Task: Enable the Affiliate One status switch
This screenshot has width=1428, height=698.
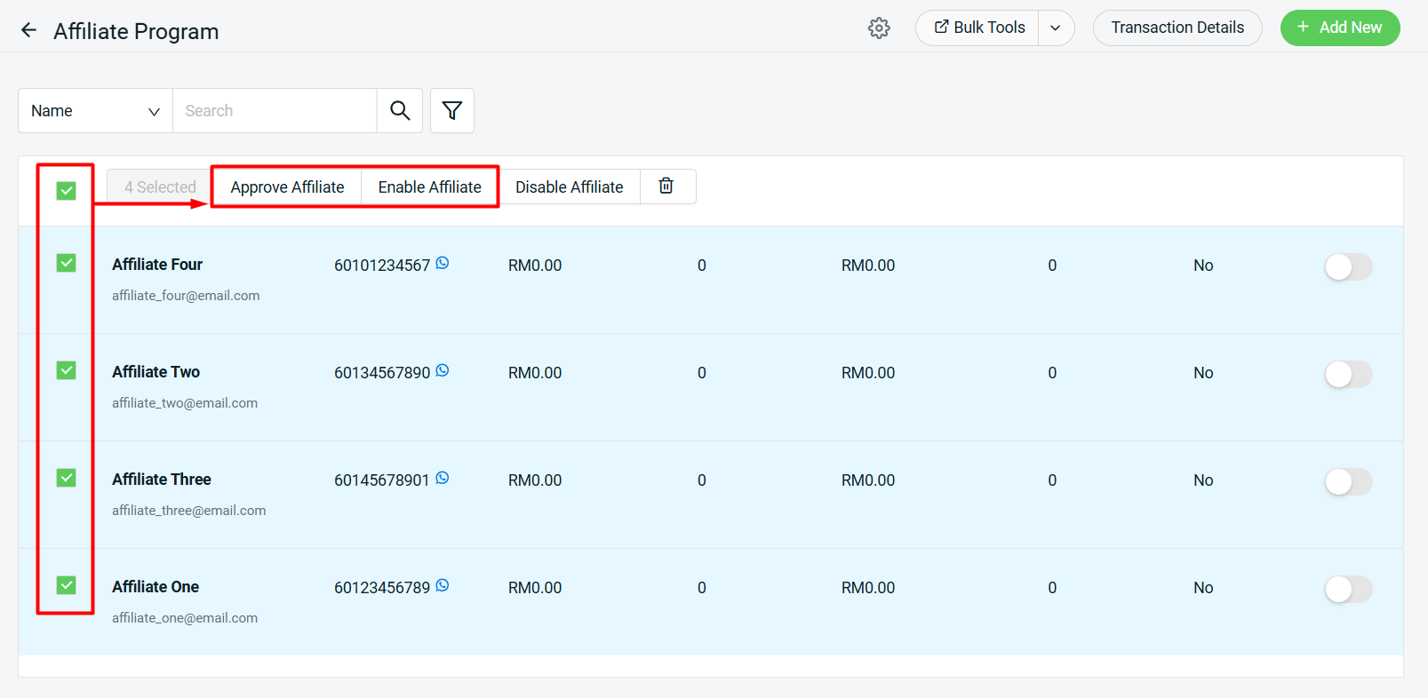Action: pos(1348,589)
